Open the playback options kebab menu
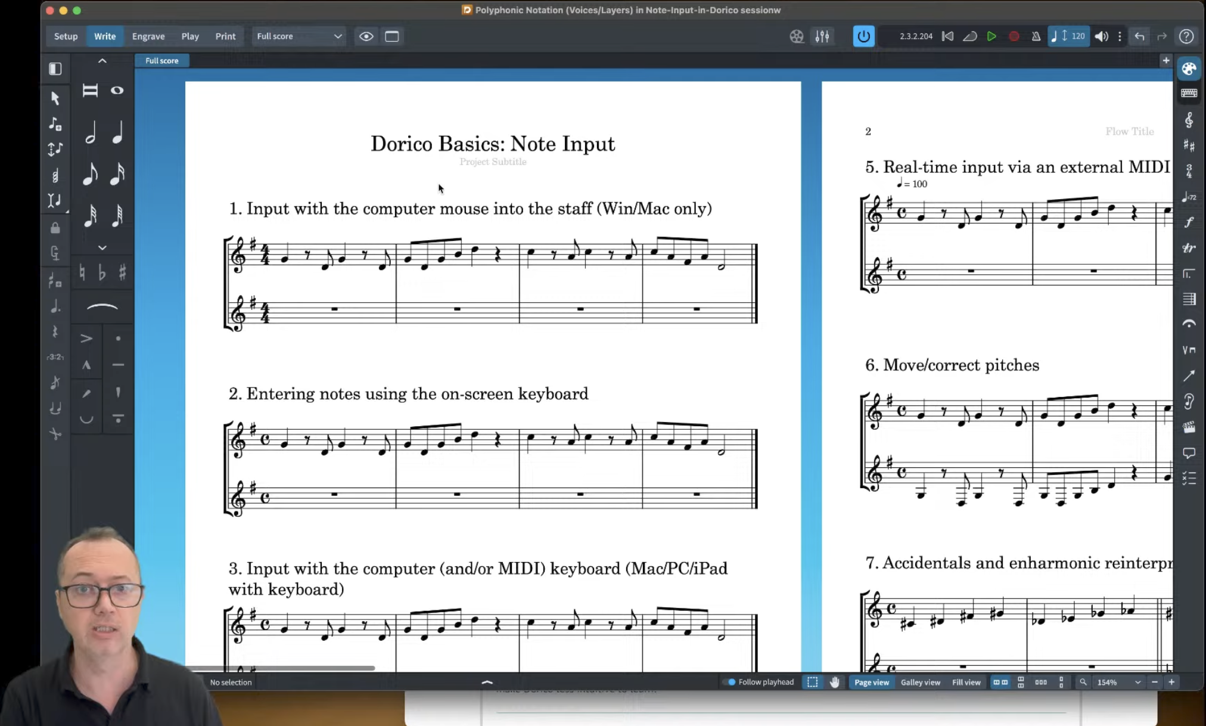 pyautogui.click(x=1120, y=36)
